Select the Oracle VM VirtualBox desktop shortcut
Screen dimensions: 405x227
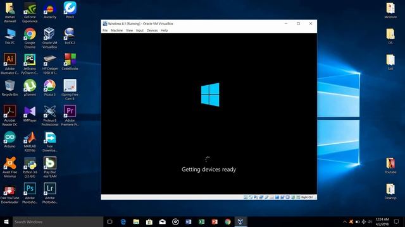[49, 38]
